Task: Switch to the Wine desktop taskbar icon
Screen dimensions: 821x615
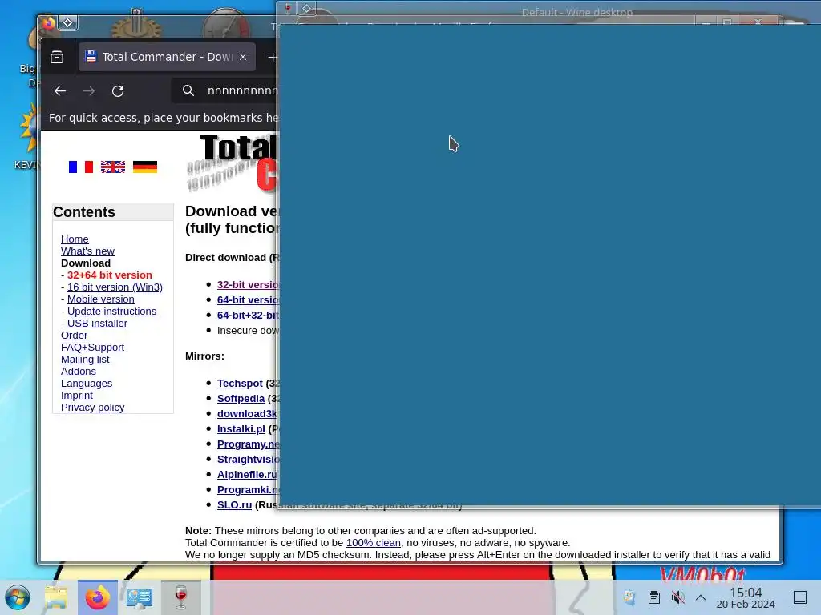Action: pyautogui.click(x=181, y=597)
